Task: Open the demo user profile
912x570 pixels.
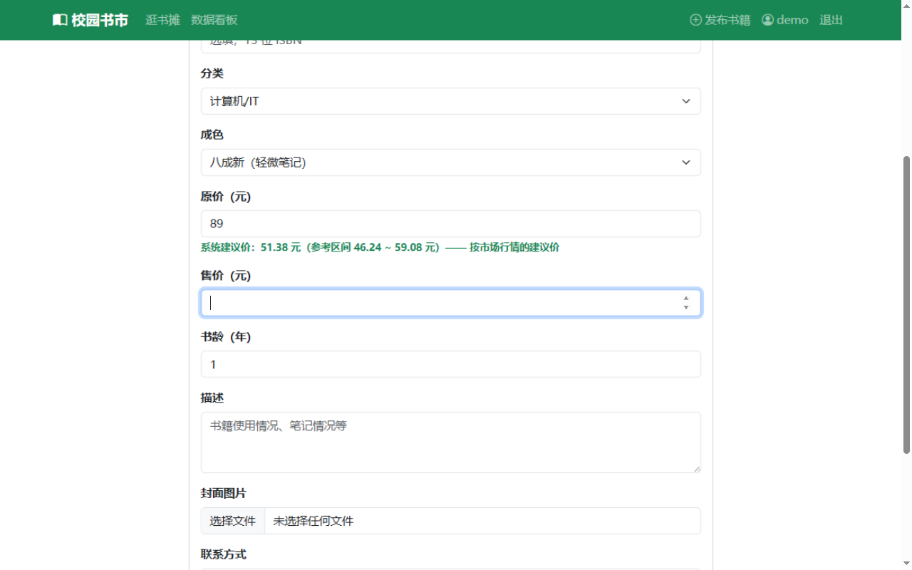Action: 785,20
